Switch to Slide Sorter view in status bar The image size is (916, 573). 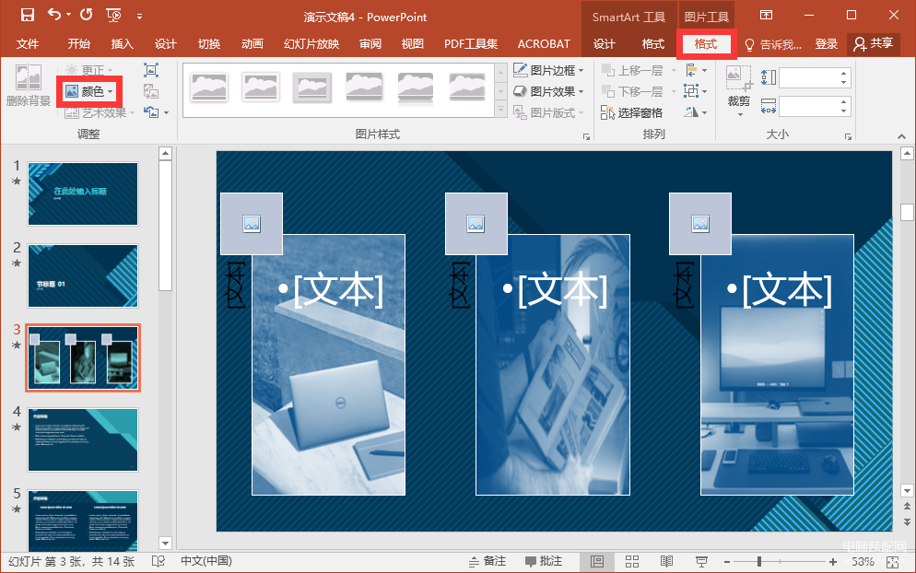coord(632,562)
